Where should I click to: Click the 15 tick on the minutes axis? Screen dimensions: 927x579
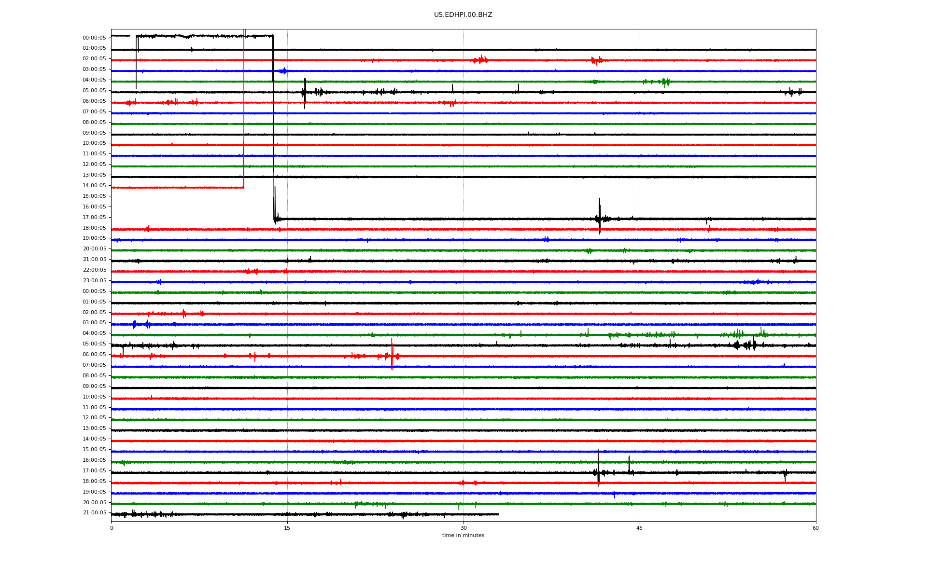287,528
